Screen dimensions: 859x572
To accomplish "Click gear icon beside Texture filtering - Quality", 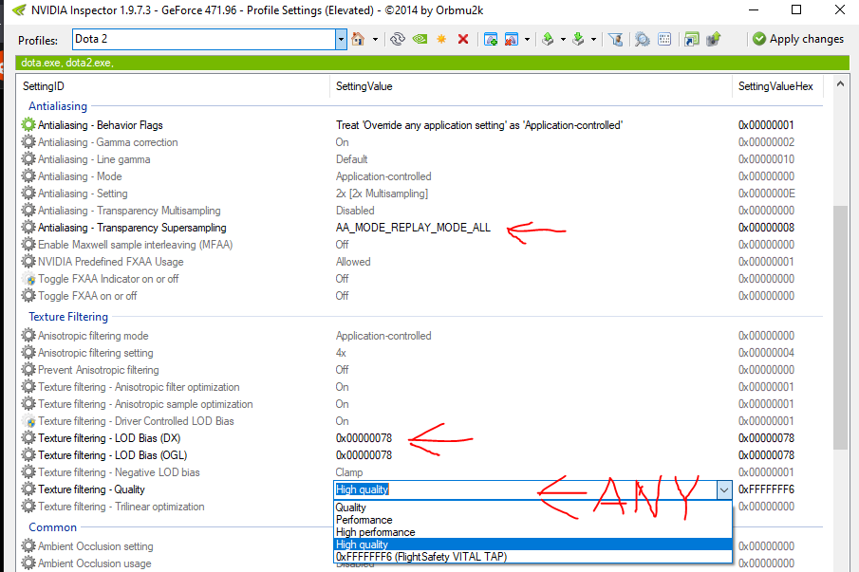I will tap(28, 489).
